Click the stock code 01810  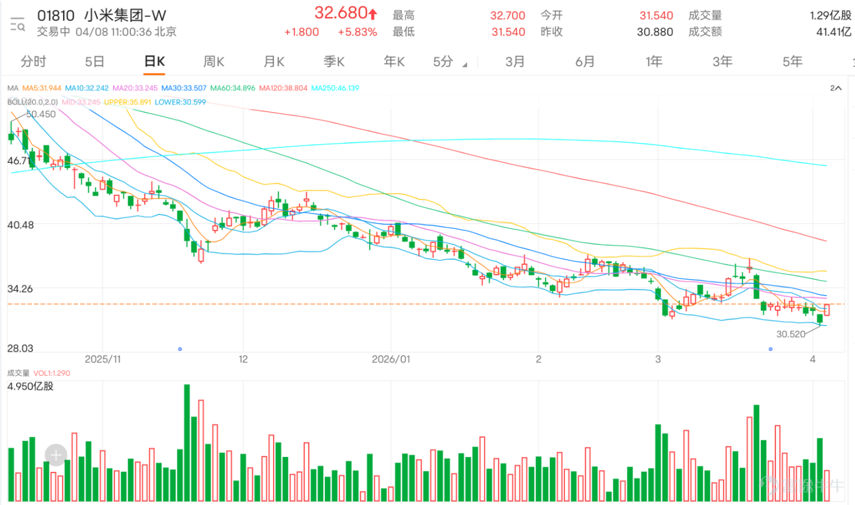click(56, 15)
